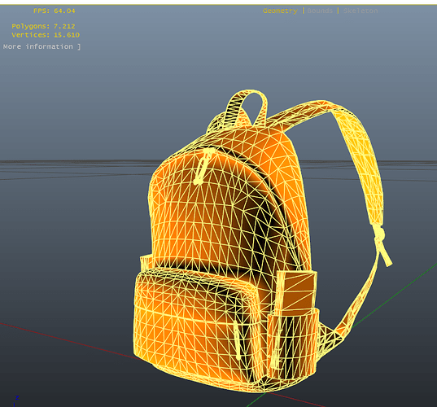The image size is (437, 407).
Task: Click the Vertices: 15.610 readout
Action: (46, 35)
